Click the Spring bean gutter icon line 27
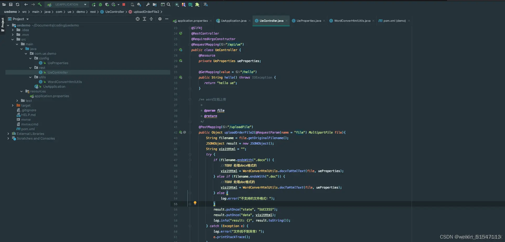The image size is (505, 242). point(181,50)
